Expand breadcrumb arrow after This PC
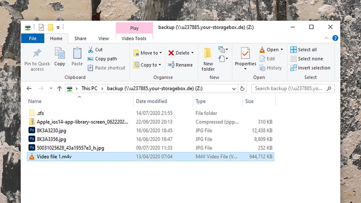The width and height of the screenshot is (361, 203). tap(102, 88)
